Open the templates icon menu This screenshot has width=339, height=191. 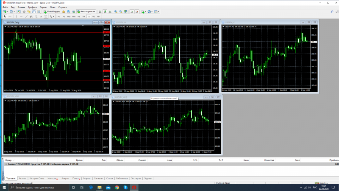click(156, 12)
